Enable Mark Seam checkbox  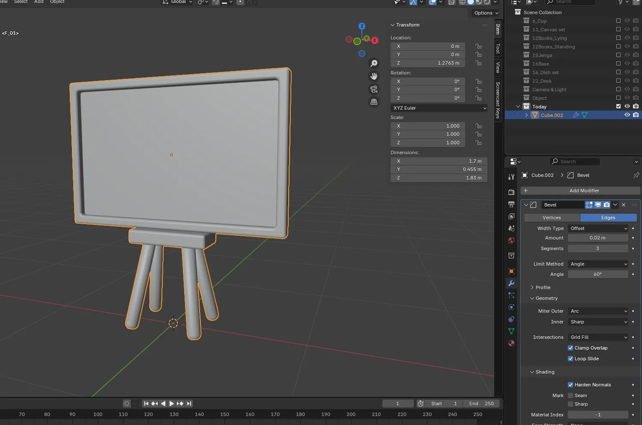570,395
